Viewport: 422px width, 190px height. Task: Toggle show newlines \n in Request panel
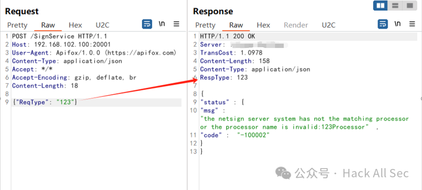(162, 24)
